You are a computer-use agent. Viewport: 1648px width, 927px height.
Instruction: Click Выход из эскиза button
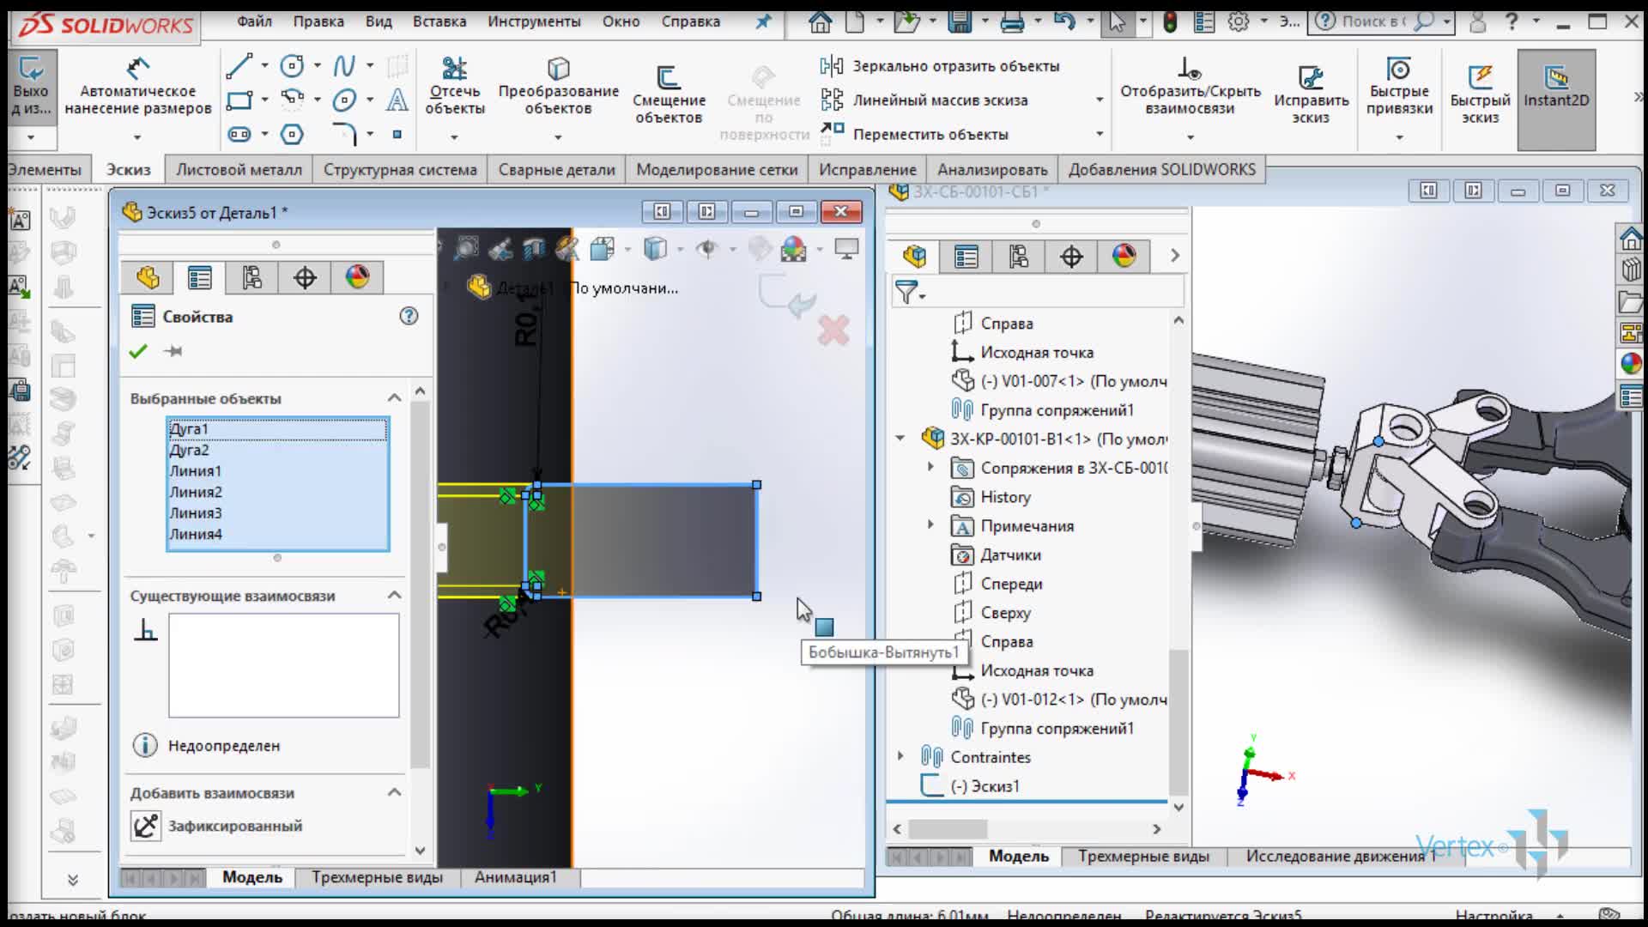(x=31, y=86)
